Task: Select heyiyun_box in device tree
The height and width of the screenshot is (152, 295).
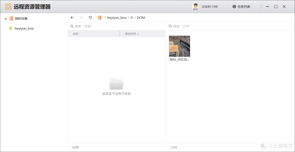Action: pos(24,28)
